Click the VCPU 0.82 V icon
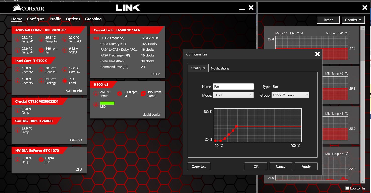The image size is (371, 193). [65, 50]
